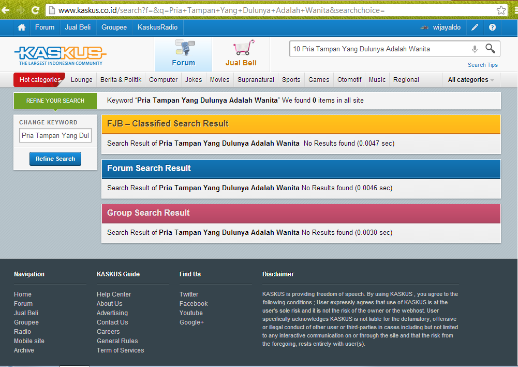Image resolution: width=518 pixels, height=367 pixels.
Task: Open Forum in the footer Navigation
Action: [x=23, y=303]
